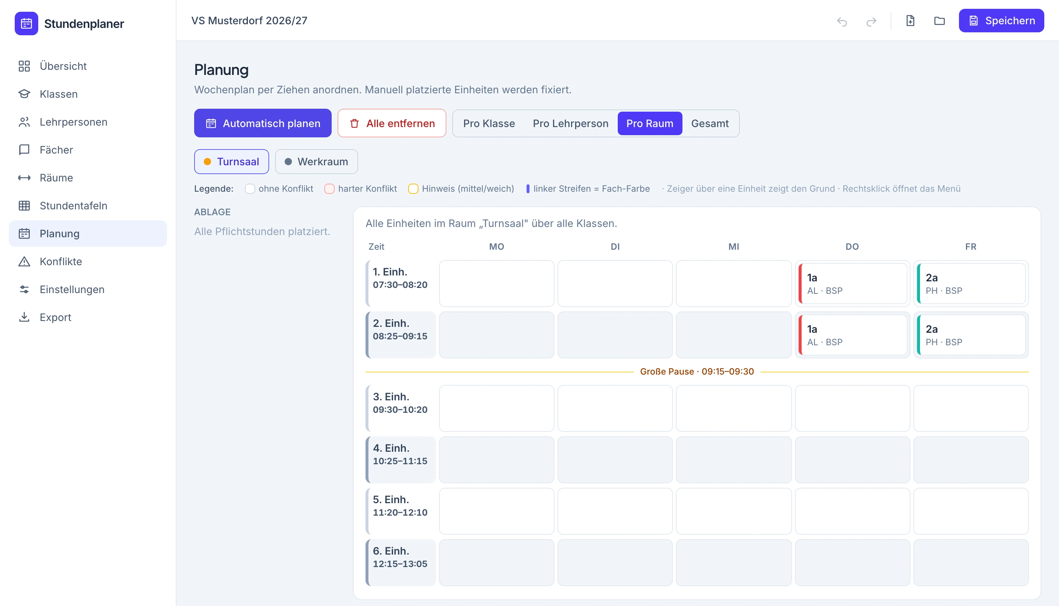
Task: Open Übersicht via its grid icon
Action: pyautogui.click(x=24, y=66)
